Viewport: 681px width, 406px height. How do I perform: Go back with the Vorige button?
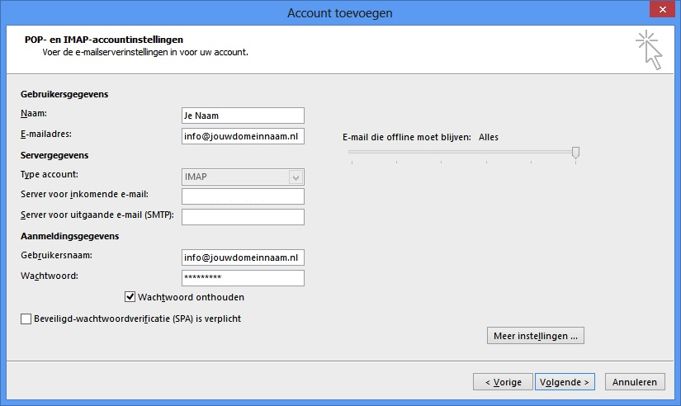pyautogui.click(x=503, y=382)
